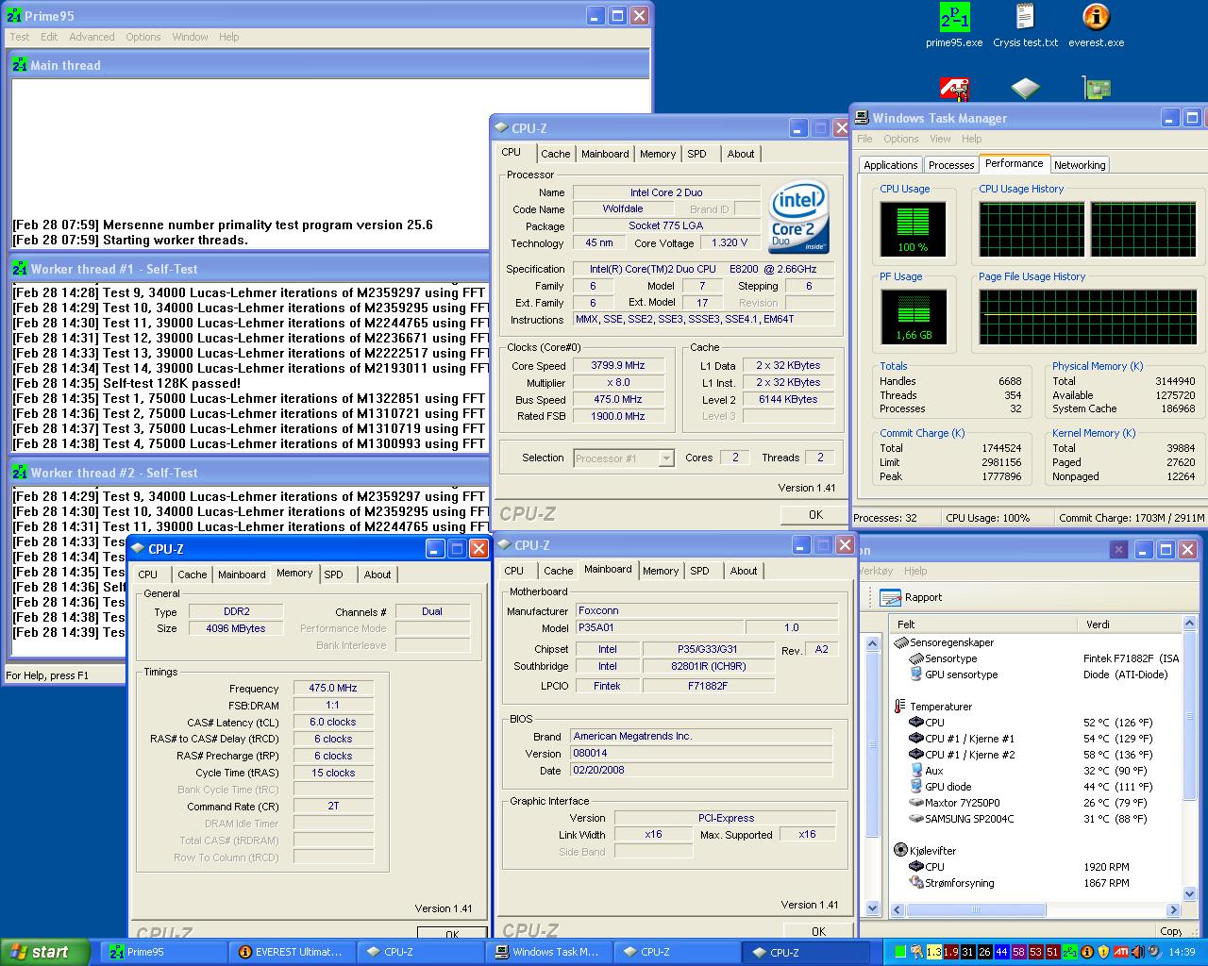Click the Windows start button

[x=45, y=952]
